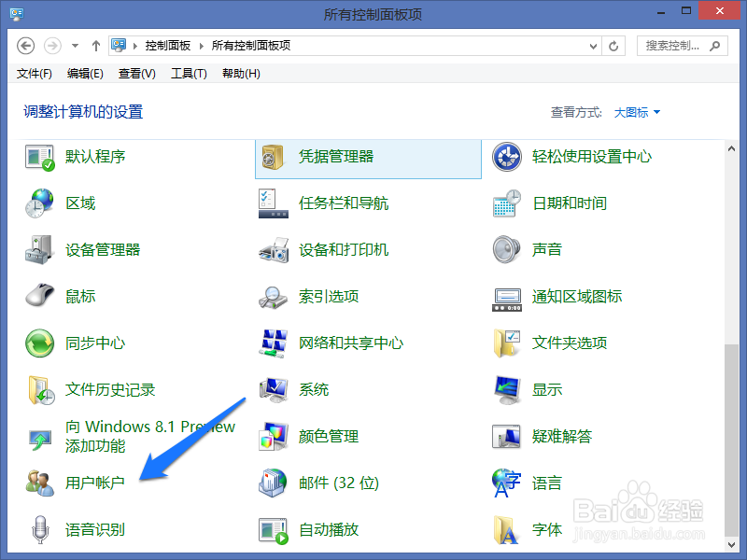Open the 查看(V) menu
Image resolution: width=747 pixels, height=560 pixels.
136,74
